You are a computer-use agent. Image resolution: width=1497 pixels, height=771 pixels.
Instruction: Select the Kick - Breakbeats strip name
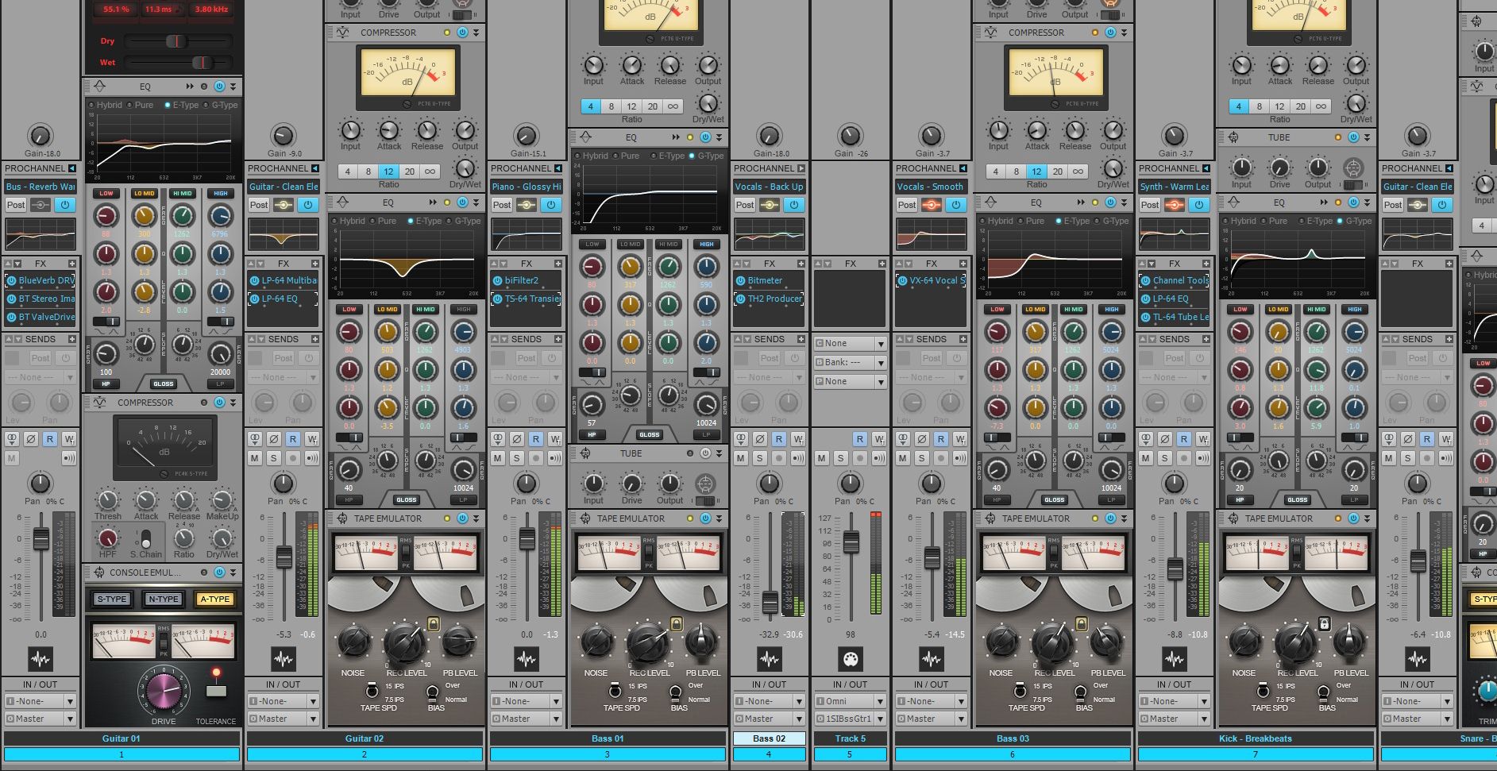pyautogui.click(x=1256, y=738)
